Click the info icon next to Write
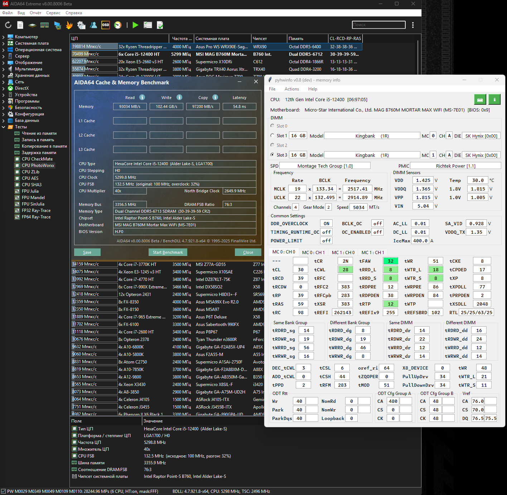This screenshot has width=507, height=495. pos(179,97)
